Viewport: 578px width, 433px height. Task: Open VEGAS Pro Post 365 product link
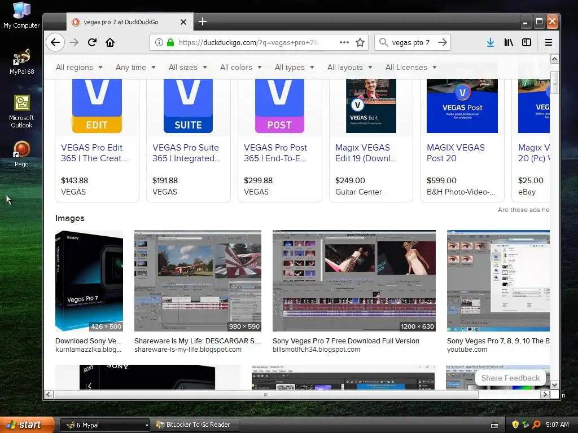[x=275, y=153]
